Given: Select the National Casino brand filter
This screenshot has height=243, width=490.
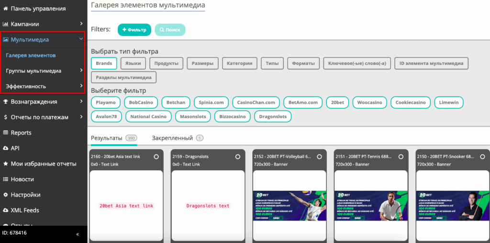Looking at the screenshot, I should click(148, 117).
